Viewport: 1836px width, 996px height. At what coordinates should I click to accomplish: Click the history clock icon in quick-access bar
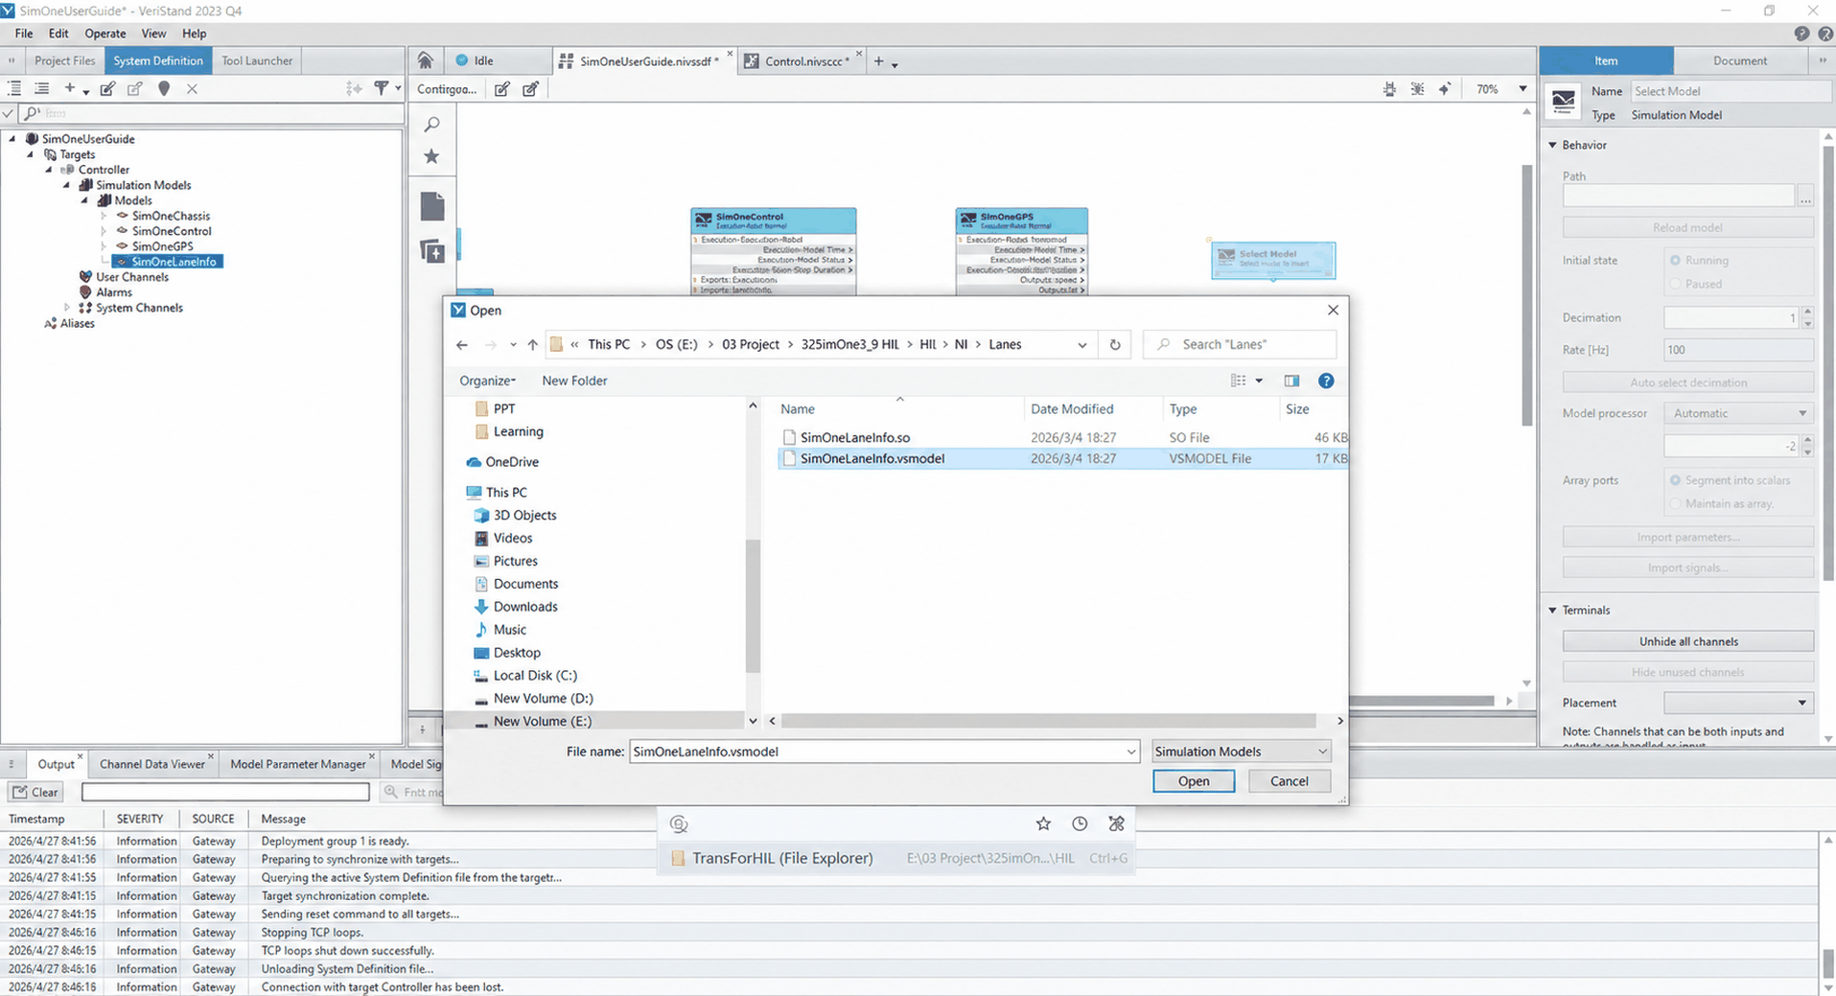[1080, 823]
